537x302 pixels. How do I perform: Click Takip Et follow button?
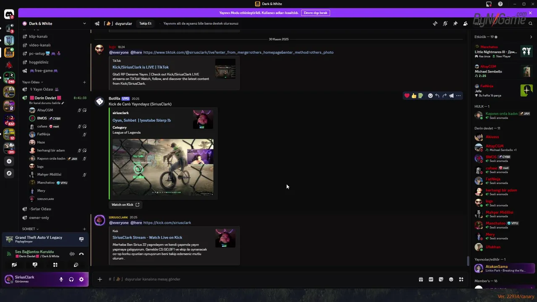click(145, 23)
